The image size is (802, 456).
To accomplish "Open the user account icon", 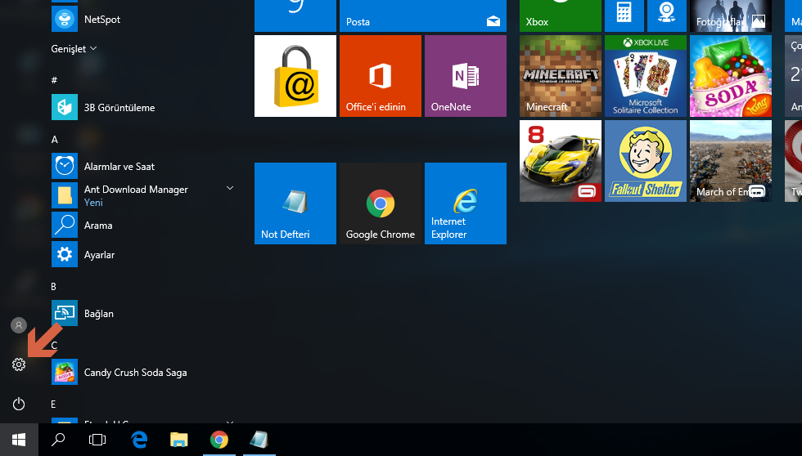I will click(x=19, y=325).
